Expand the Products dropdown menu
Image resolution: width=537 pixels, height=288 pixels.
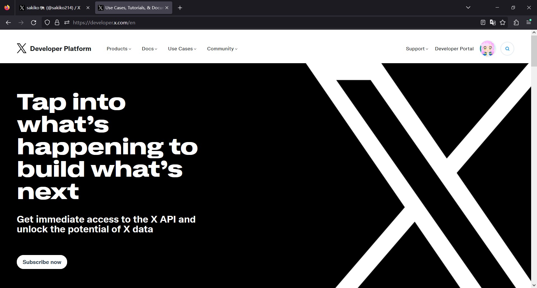click(x=119, y=49)
